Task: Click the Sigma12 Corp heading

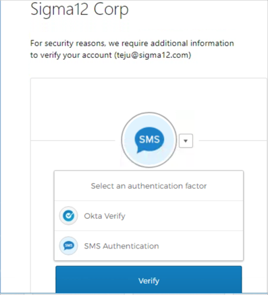Action: pyautogui.click(x=80, y=9)
